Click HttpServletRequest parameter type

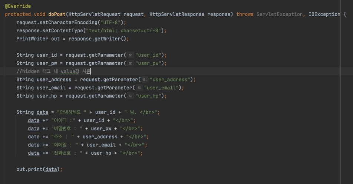95,14
